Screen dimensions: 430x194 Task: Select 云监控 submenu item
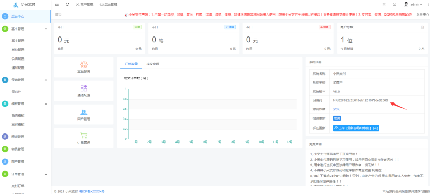tap(16, 92)
